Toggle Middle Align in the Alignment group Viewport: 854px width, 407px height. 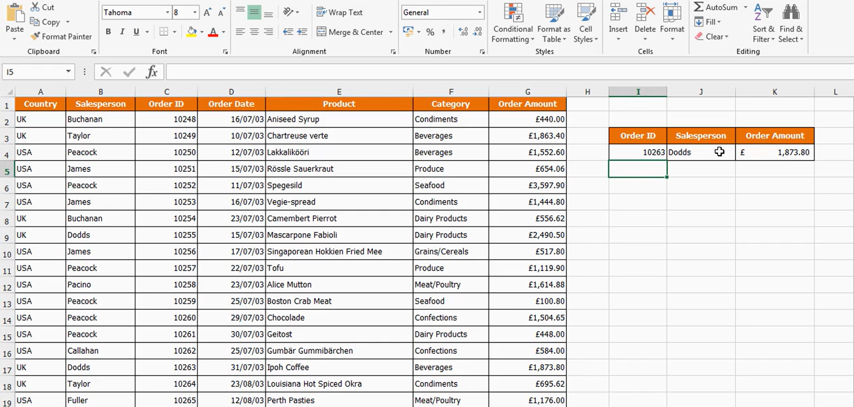[x=254, y=12]
